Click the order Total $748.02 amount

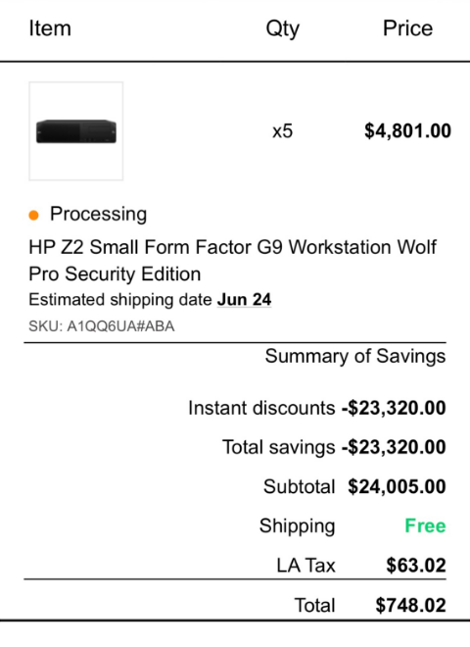[410, 605]
